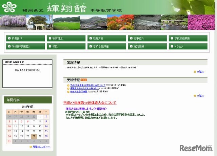This screenshot has width=217, height=156.
Task: Open red heading 平成27年度第12回体育大会について
Action: [90, 103]
